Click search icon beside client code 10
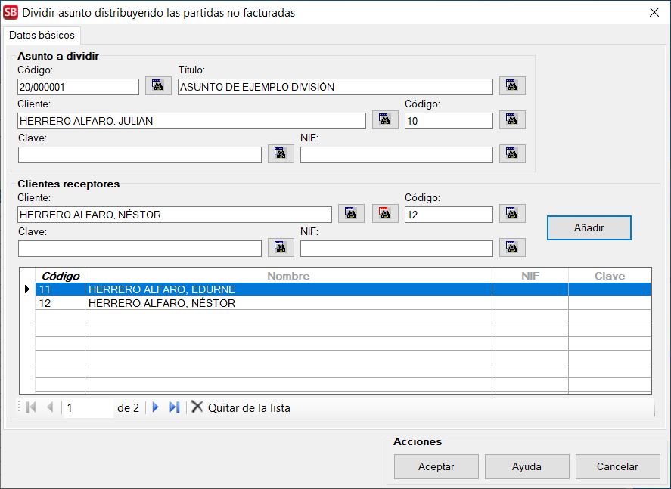The height and width of the screenshot is (489, 671). pyautogui.click(x=511, y=120)
